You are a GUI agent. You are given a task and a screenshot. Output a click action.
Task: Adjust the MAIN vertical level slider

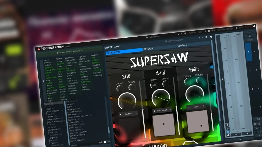(176, 106)
